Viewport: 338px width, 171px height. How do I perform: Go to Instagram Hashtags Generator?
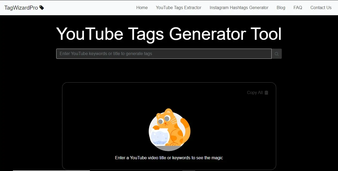[239, 8]
